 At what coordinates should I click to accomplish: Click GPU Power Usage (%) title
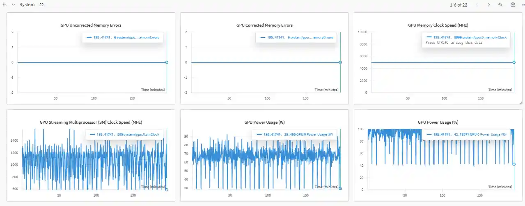click(x=438, y=122)
